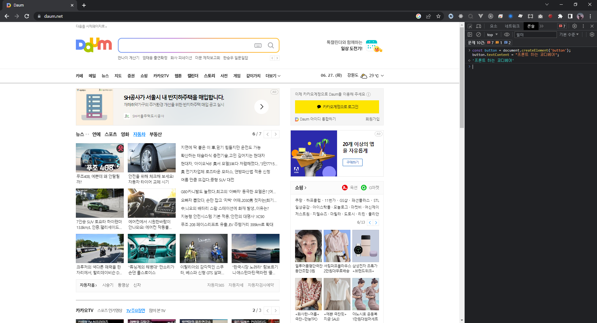Viewport: 597px width, 323px height.
Task: Open the Vue devtools extension icon
Action: [481, 16]
